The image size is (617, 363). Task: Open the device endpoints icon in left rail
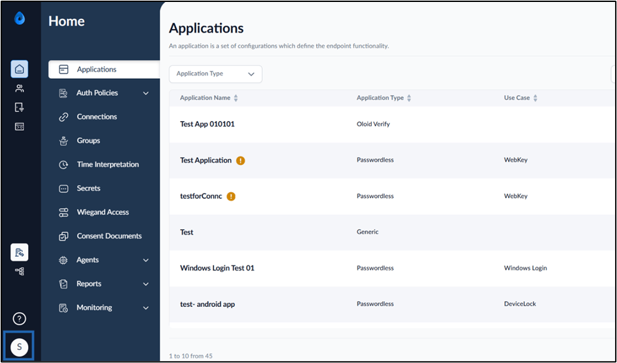tap(20, 108)
